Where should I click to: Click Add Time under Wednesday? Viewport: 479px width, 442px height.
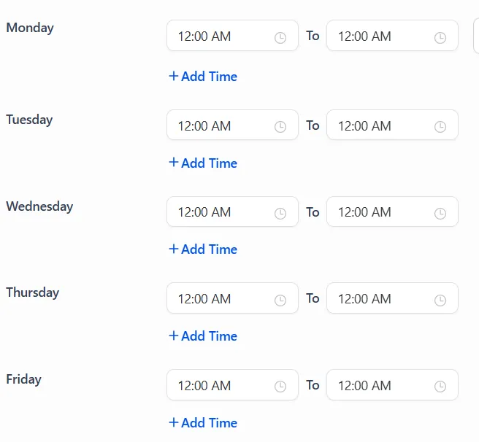click(203, 249)
